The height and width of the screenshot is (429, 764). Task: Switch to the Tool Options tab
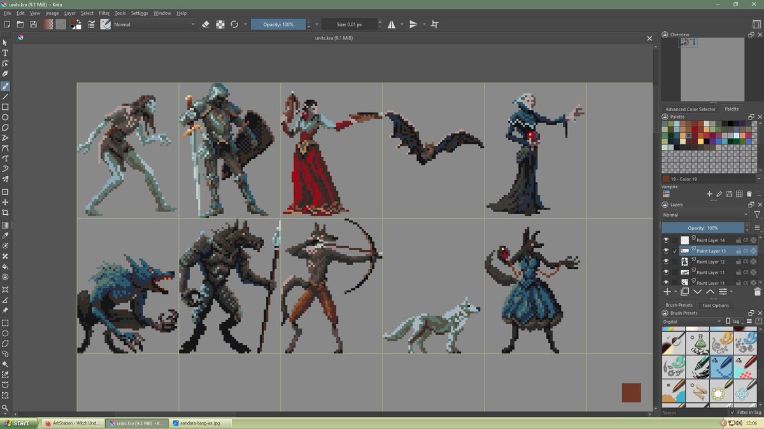pos(715,305)
